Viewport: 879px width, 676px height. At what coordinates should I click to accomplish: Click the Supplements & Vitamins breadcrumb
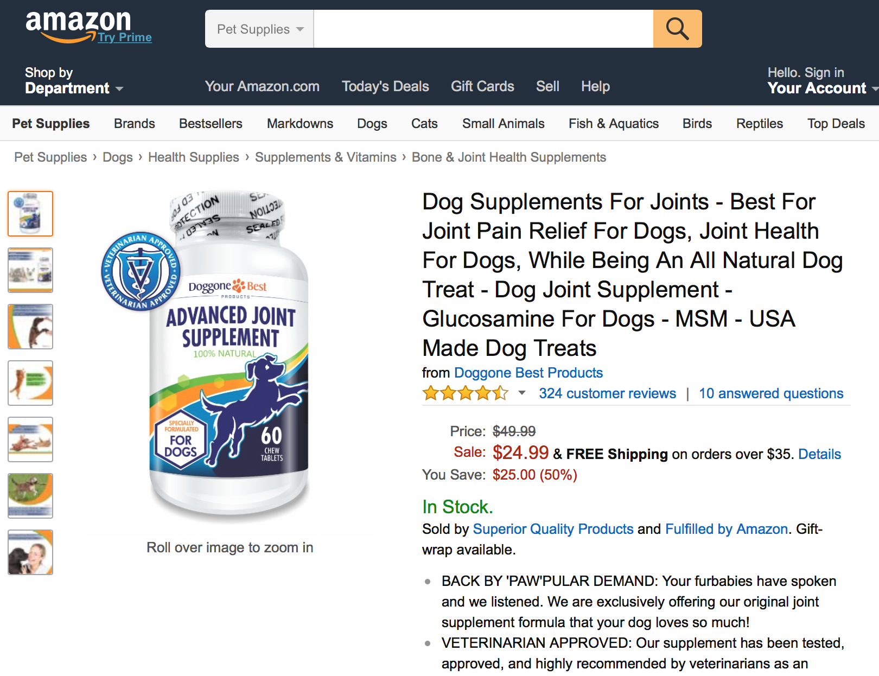click(x=326, y=157)
